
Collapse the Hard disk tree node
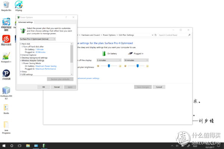[21, 44]
